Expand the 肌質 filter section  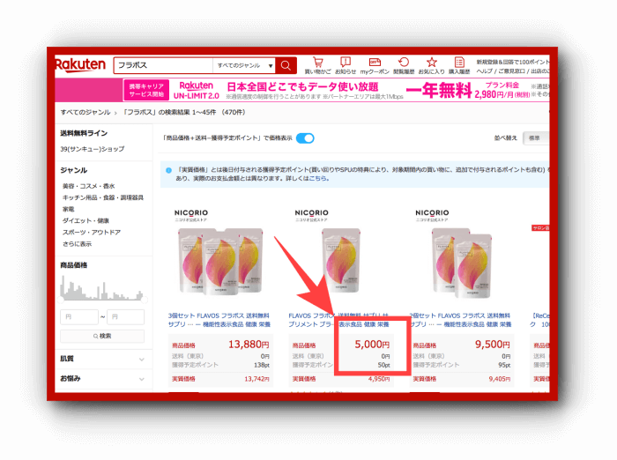pyautogui.click(x=102, y=359)
